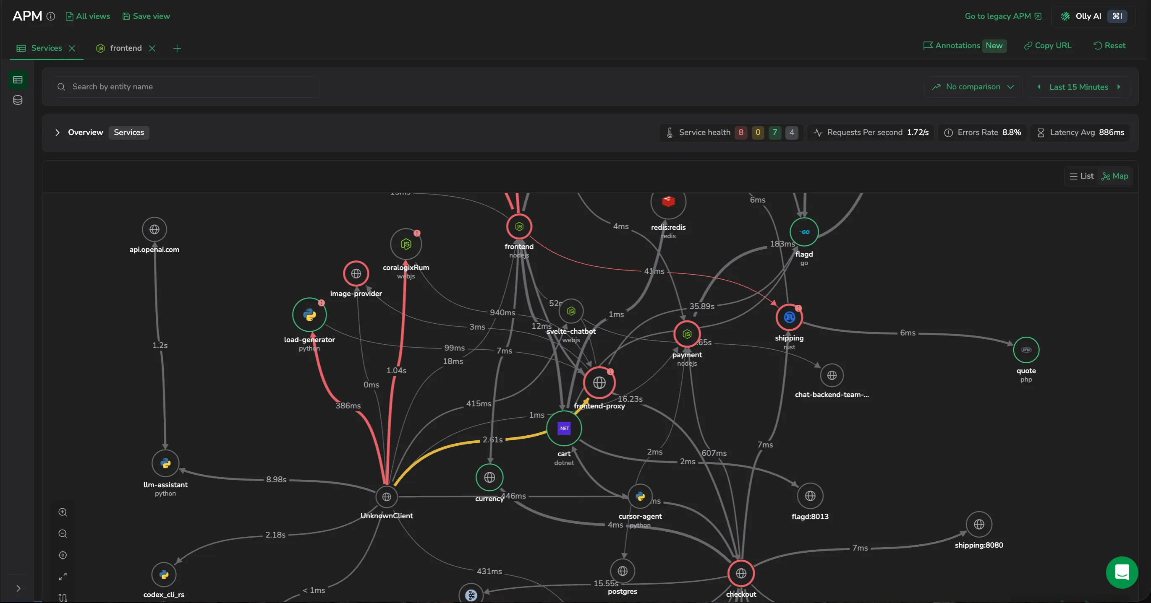This screenshot has height=603, width=1151.
Task: Select the currency node
Action: pyautogui.click(x=489, y=478)
